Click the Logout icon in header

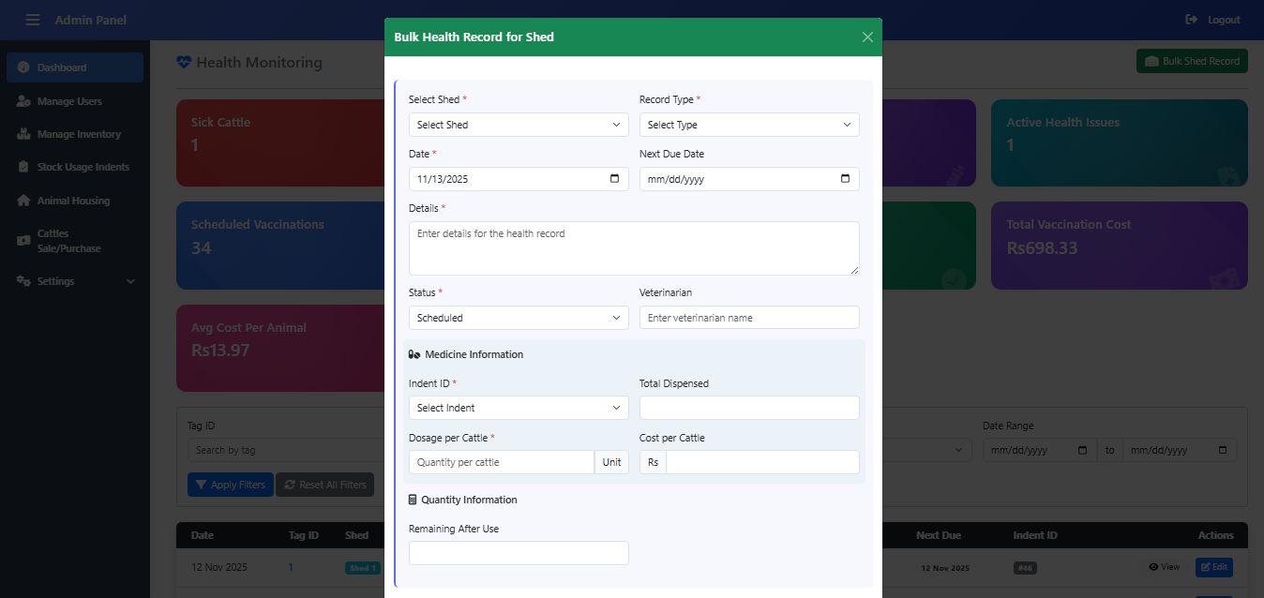click(1192, 20)
